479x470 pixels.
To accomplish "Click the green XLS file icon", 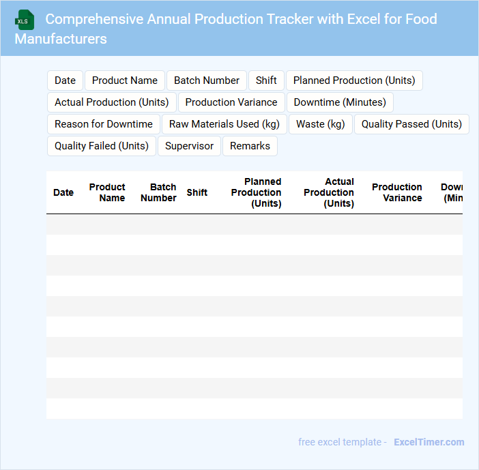I will pyautogui.click(x=25, y=20).
